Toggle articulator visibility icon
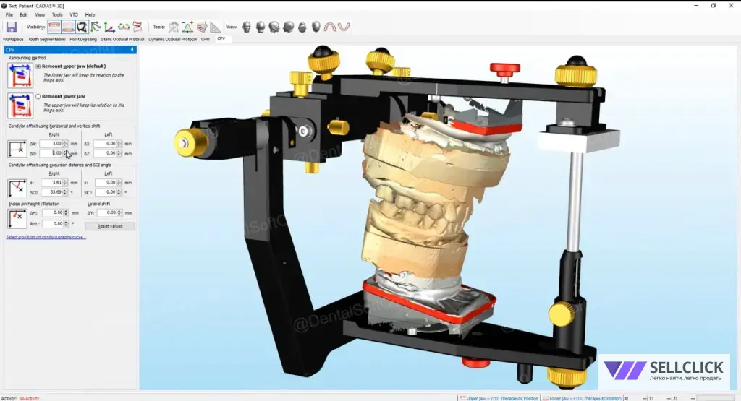This screenshot has width=741, height=401. (x=82, y=27)
